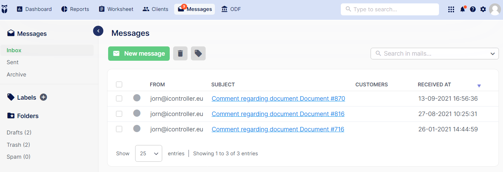Click timestamp 26-01-2021 14:44:59
The height and width of the screenshot is (172, 503).
point(448,129)
